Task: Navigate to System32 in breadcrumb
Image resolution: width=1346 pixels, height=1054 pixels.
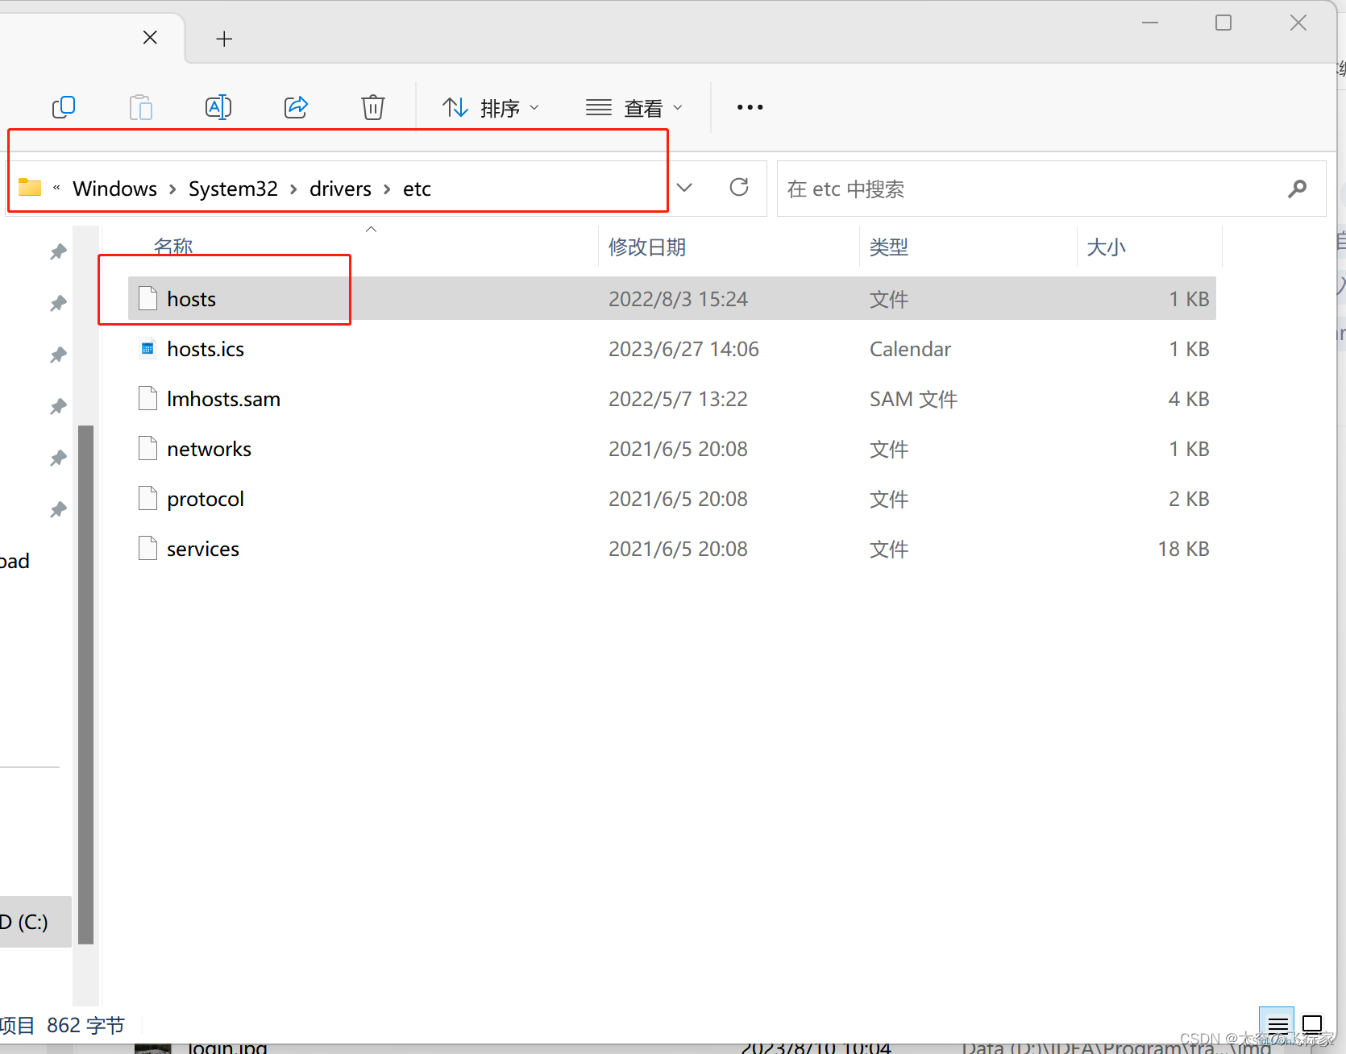Action: [x=233, y=189]
